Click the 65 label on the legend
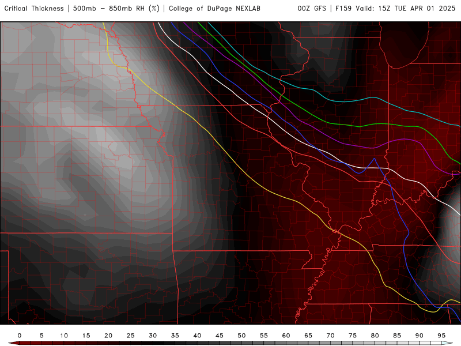 click(308, 336)
